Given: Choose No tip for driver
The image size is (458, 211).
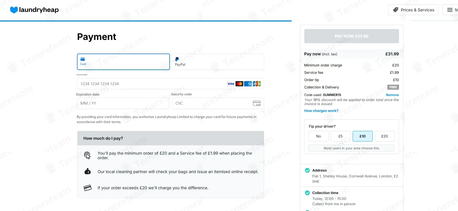Looking at the screenshot, I should [318, 136].
